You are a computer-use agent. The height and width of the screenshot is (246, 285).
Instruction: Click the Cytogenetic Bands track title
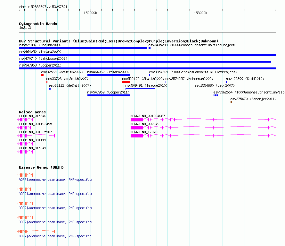pos(38,24)
